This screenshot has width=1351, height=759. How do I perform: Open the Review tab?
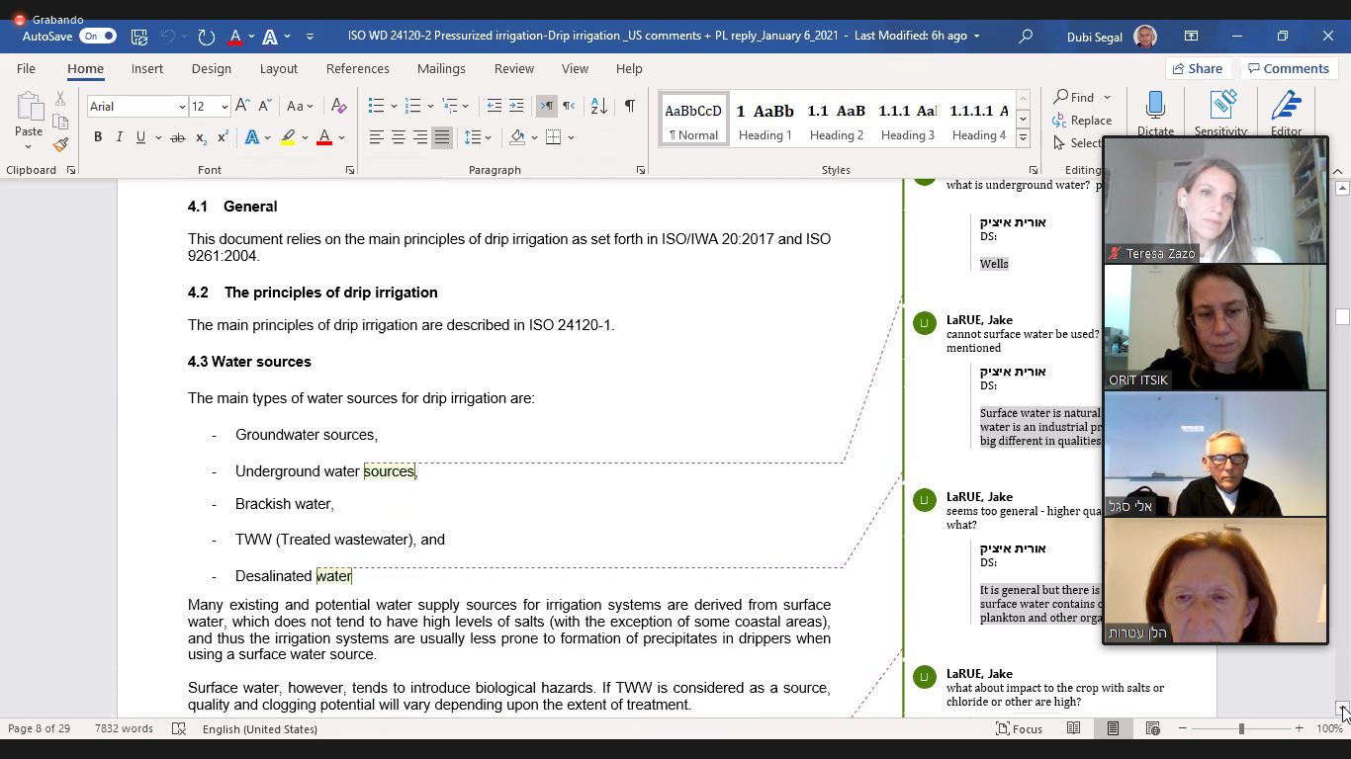(x=513, y=69)
